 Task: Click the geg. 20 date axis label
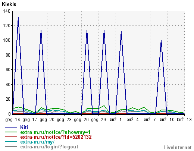pyautogui.click(x=47, y=120)
